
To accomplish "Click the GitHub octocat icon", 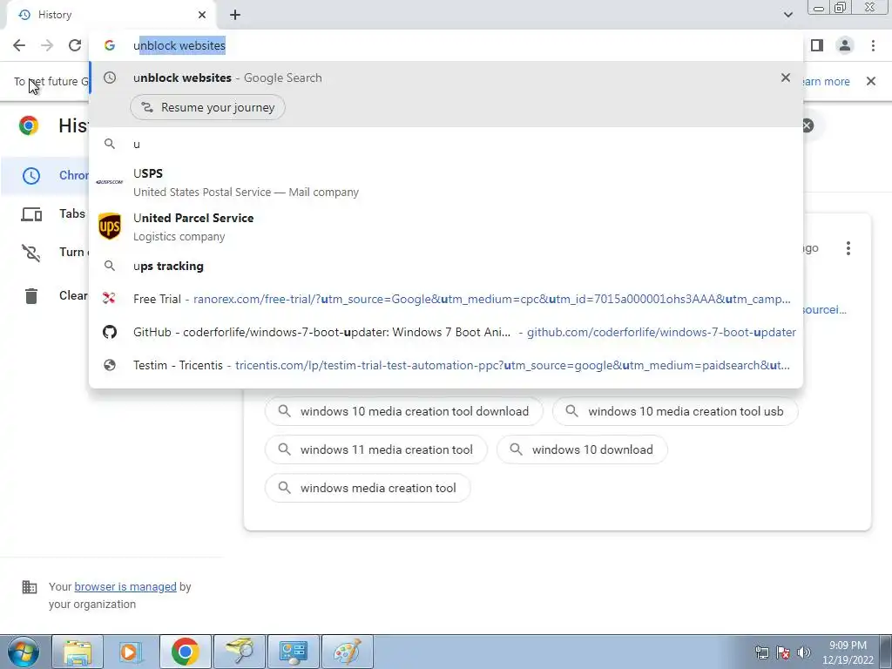I will click(x=110, y=332).
